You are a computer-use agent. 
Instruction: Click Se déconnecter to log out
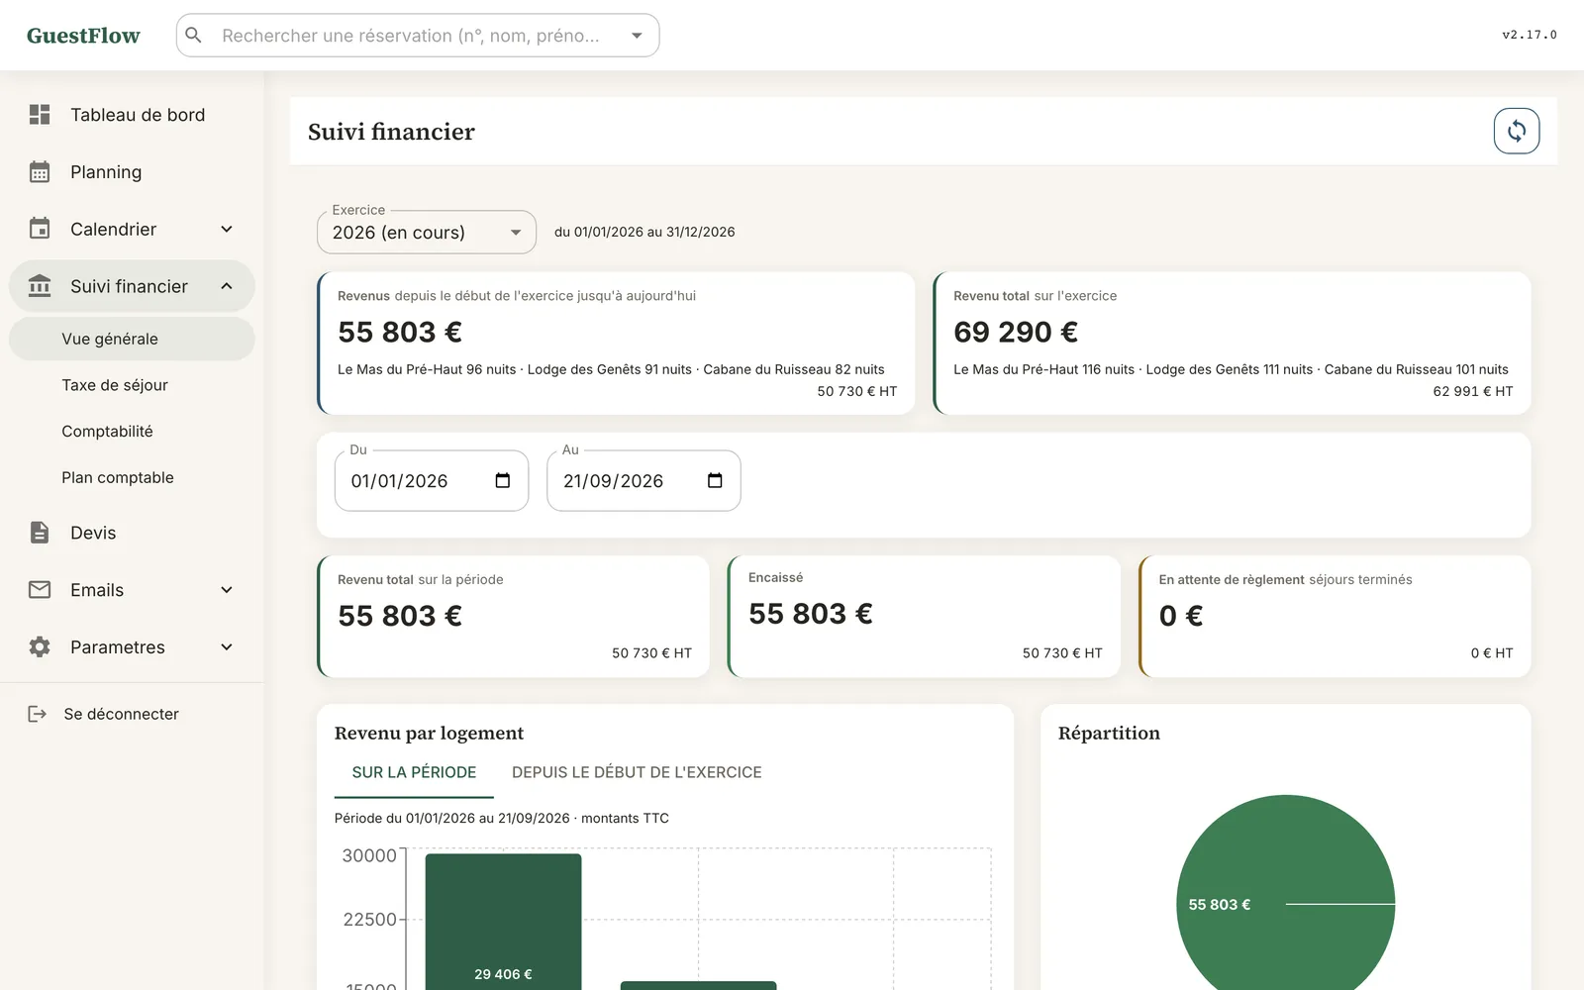click(x=121, y=714)
